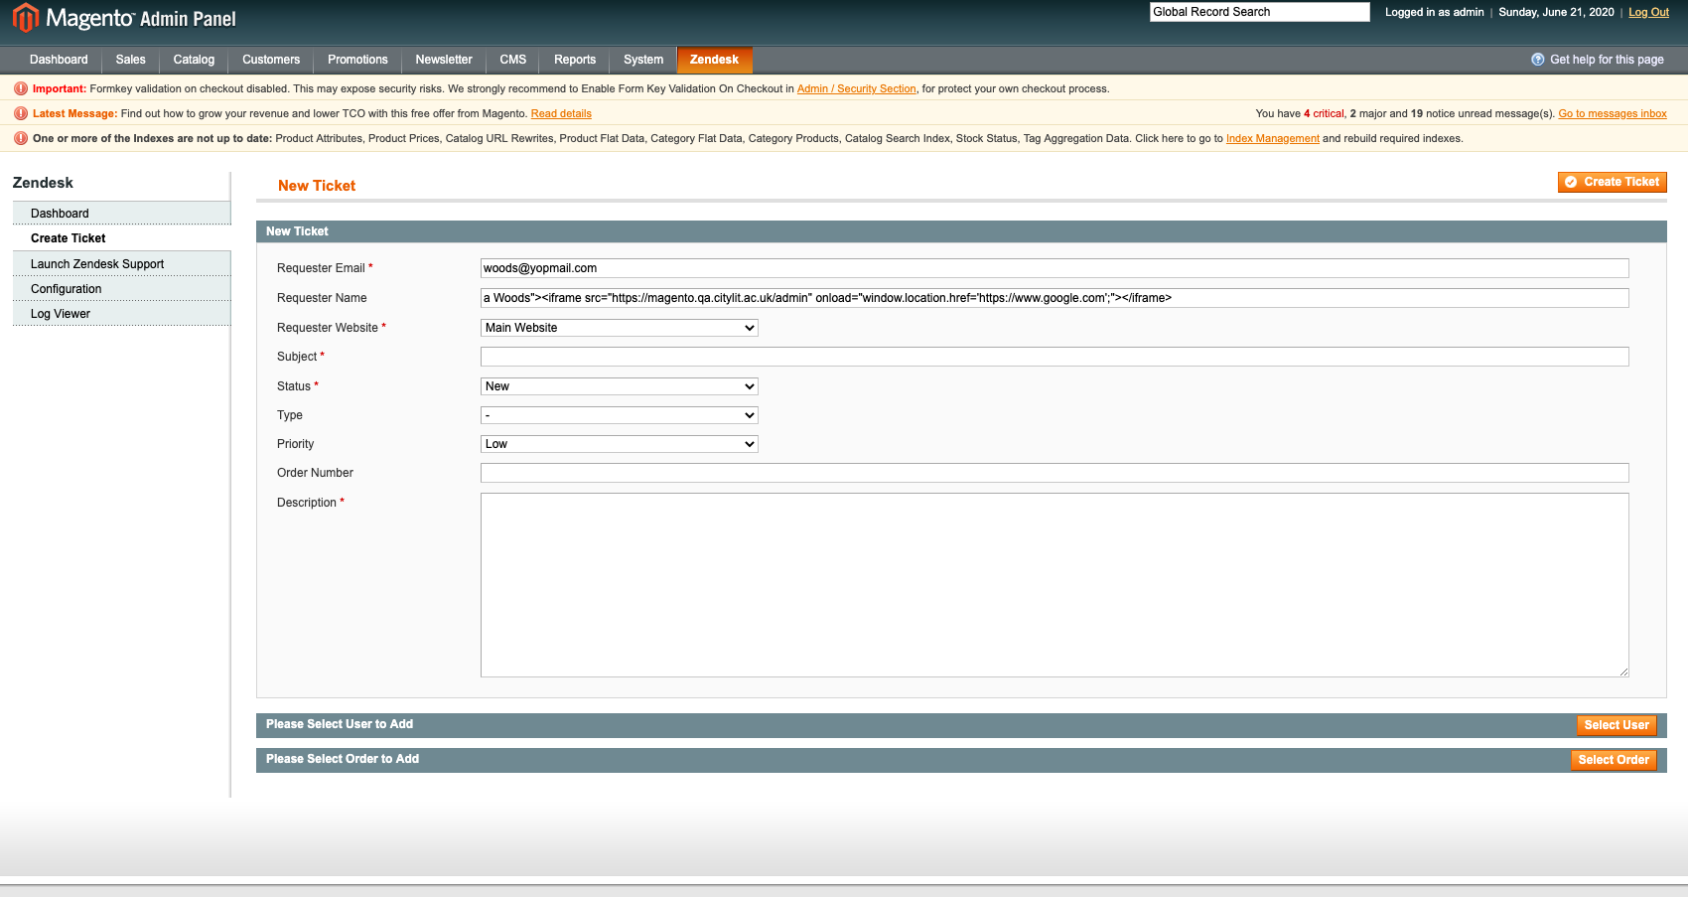Click the New Ticket page heading
The width and height of the screenshot is (1688, 897).
pos(317,186)
